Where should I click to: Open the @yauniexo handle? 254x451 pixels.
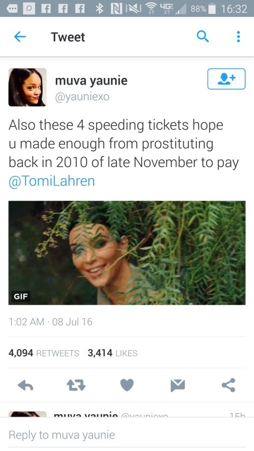click(82, 97)
